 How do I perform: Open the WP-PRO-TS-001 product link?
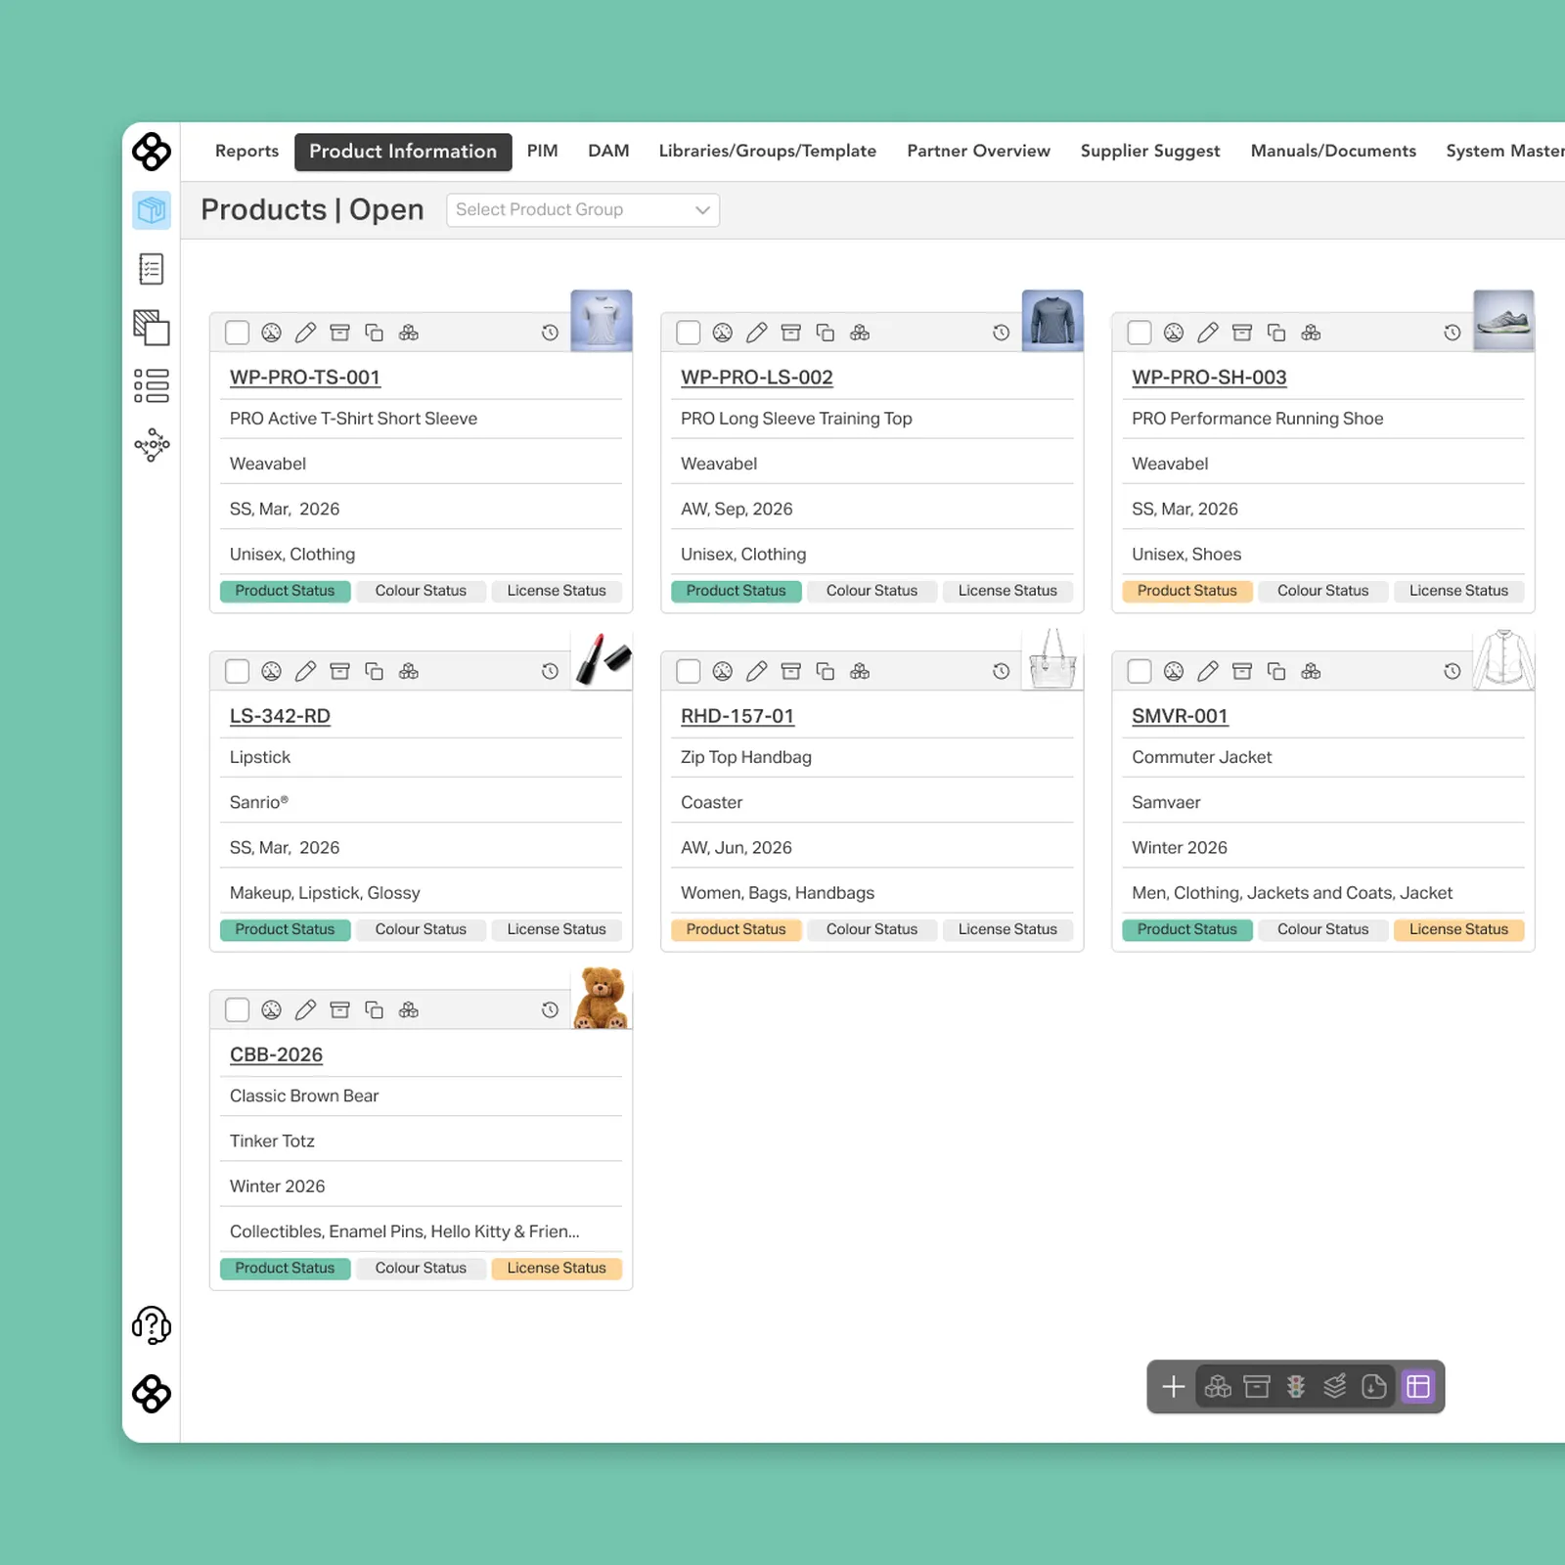[x=305, y=378]
